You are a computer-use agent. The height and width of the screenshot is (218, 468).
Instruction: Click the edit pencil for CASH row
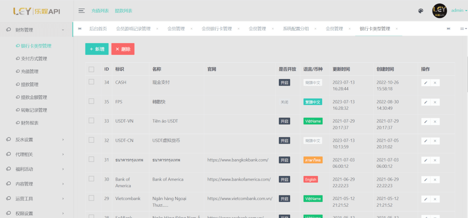pyautogui.click(x=425, y=83)
